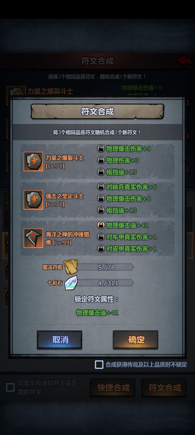Click the red back arrow icon
Image resolution: width=195 pixels, height=435 pixels.
point(184,61)
